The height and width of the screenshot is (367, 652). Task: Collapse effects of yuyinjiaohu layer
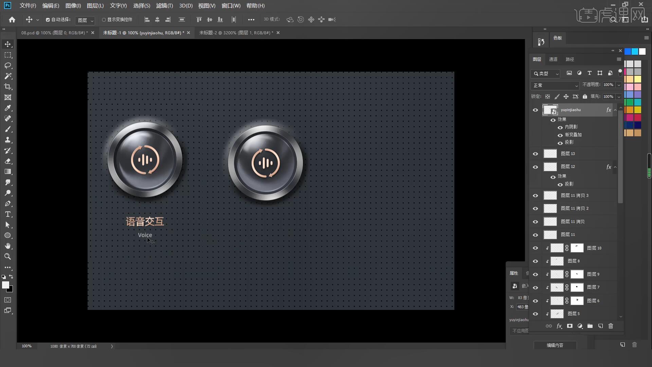pyautogui.click(x=615, y=110)
